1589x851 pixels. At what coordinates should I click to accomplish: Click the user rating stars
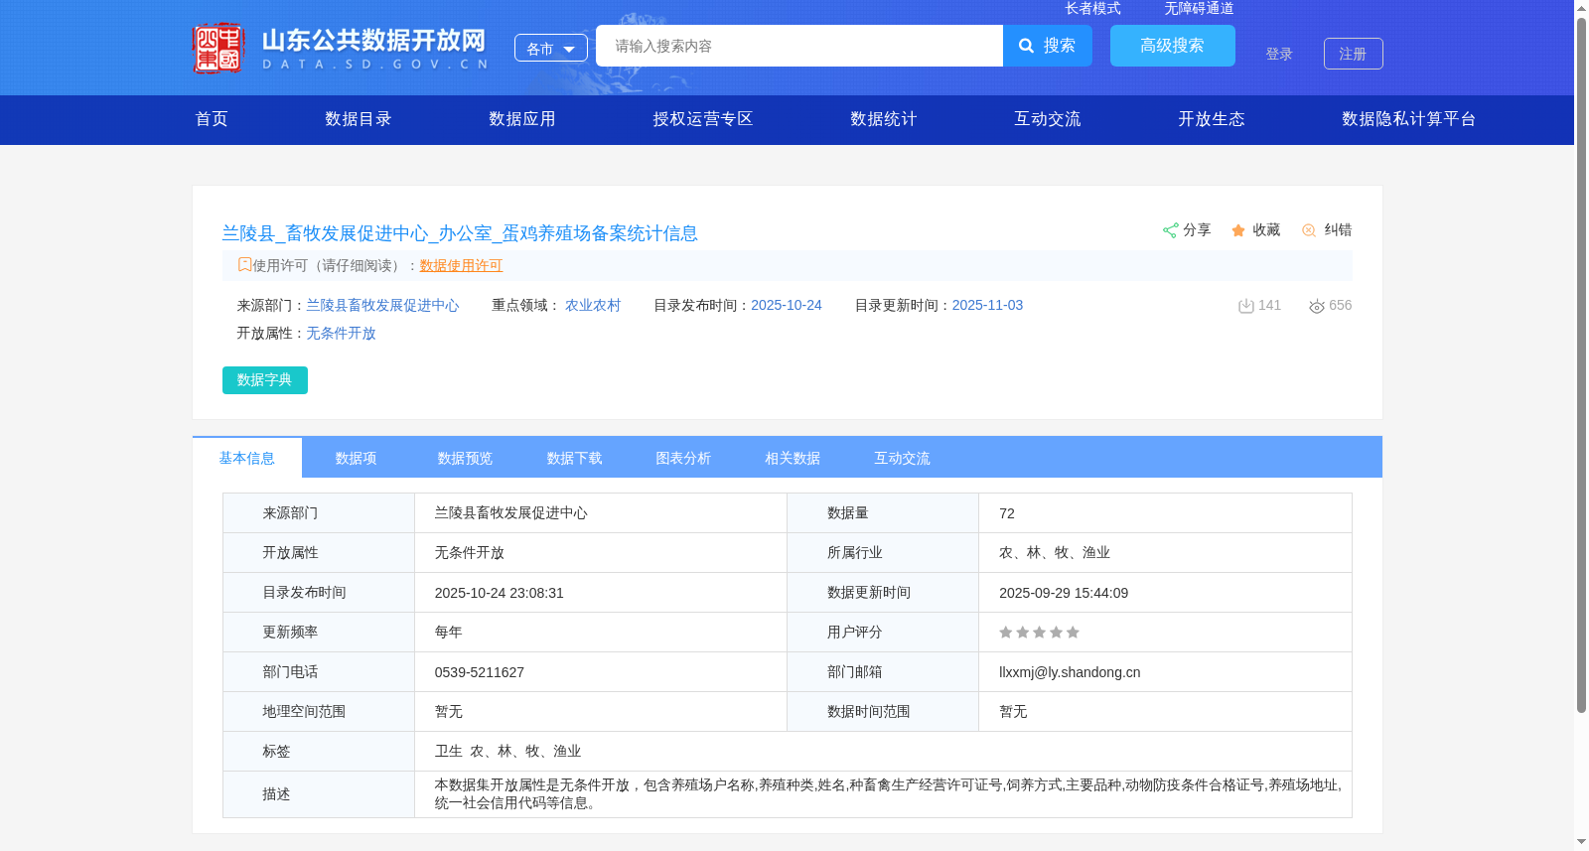point(1039,633)
